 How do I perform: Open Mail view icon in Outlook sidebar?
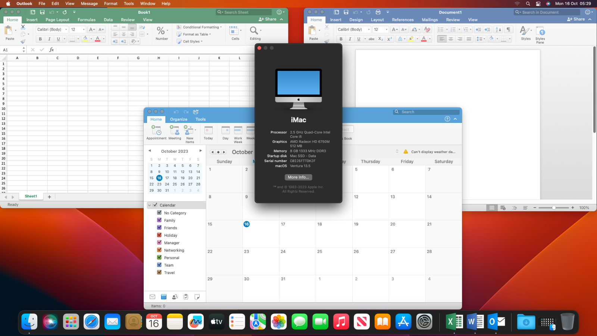coord(152,297)
